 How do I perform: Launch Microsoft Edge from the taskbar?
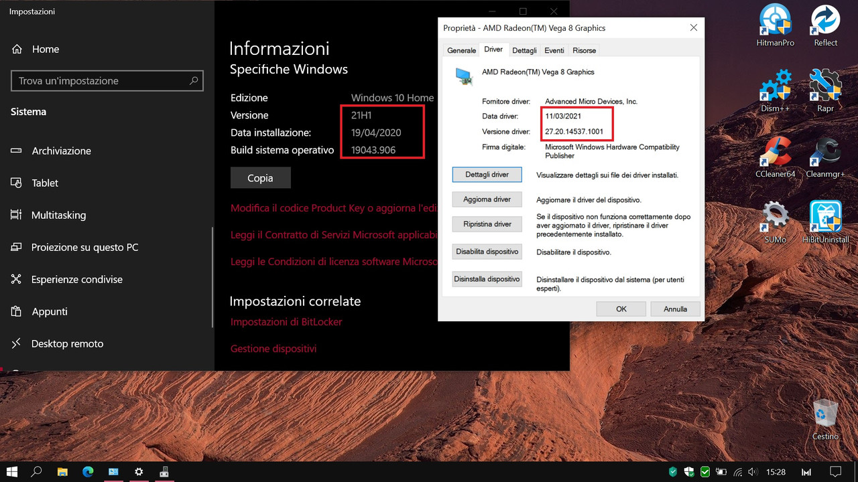pos(88,471)
